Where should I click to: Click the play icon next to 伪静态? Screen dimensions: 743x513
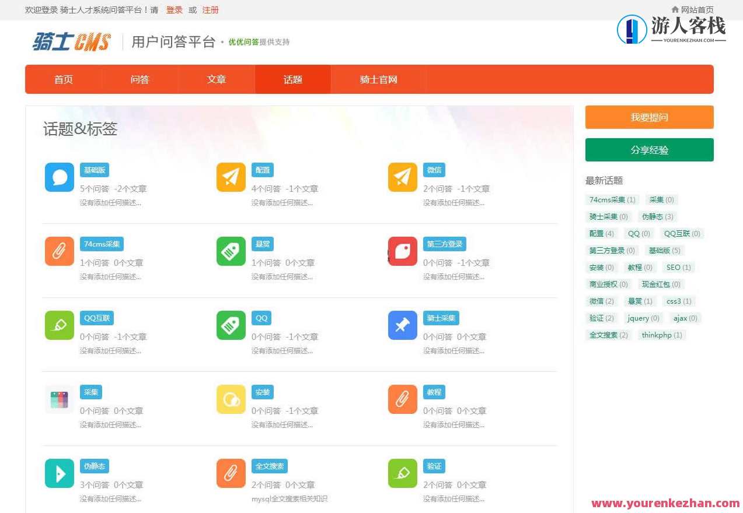[x=59, y=473]
